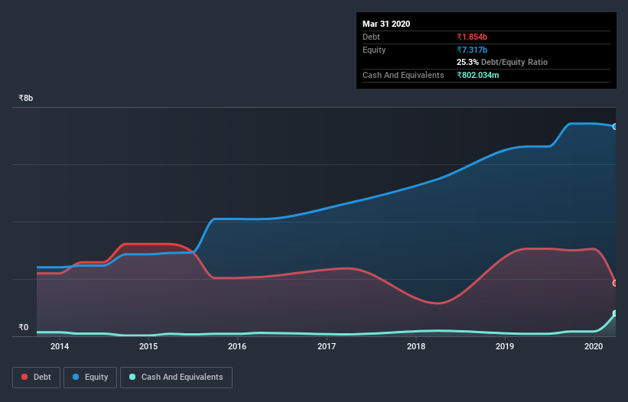Click the 2018 x-axis label
This screenshot has height=402, width=628.
[415, 346]
